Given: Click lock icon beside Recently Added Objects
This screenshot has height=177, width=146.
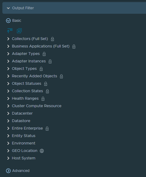Looking at the screenshot, I should [61, 76].
